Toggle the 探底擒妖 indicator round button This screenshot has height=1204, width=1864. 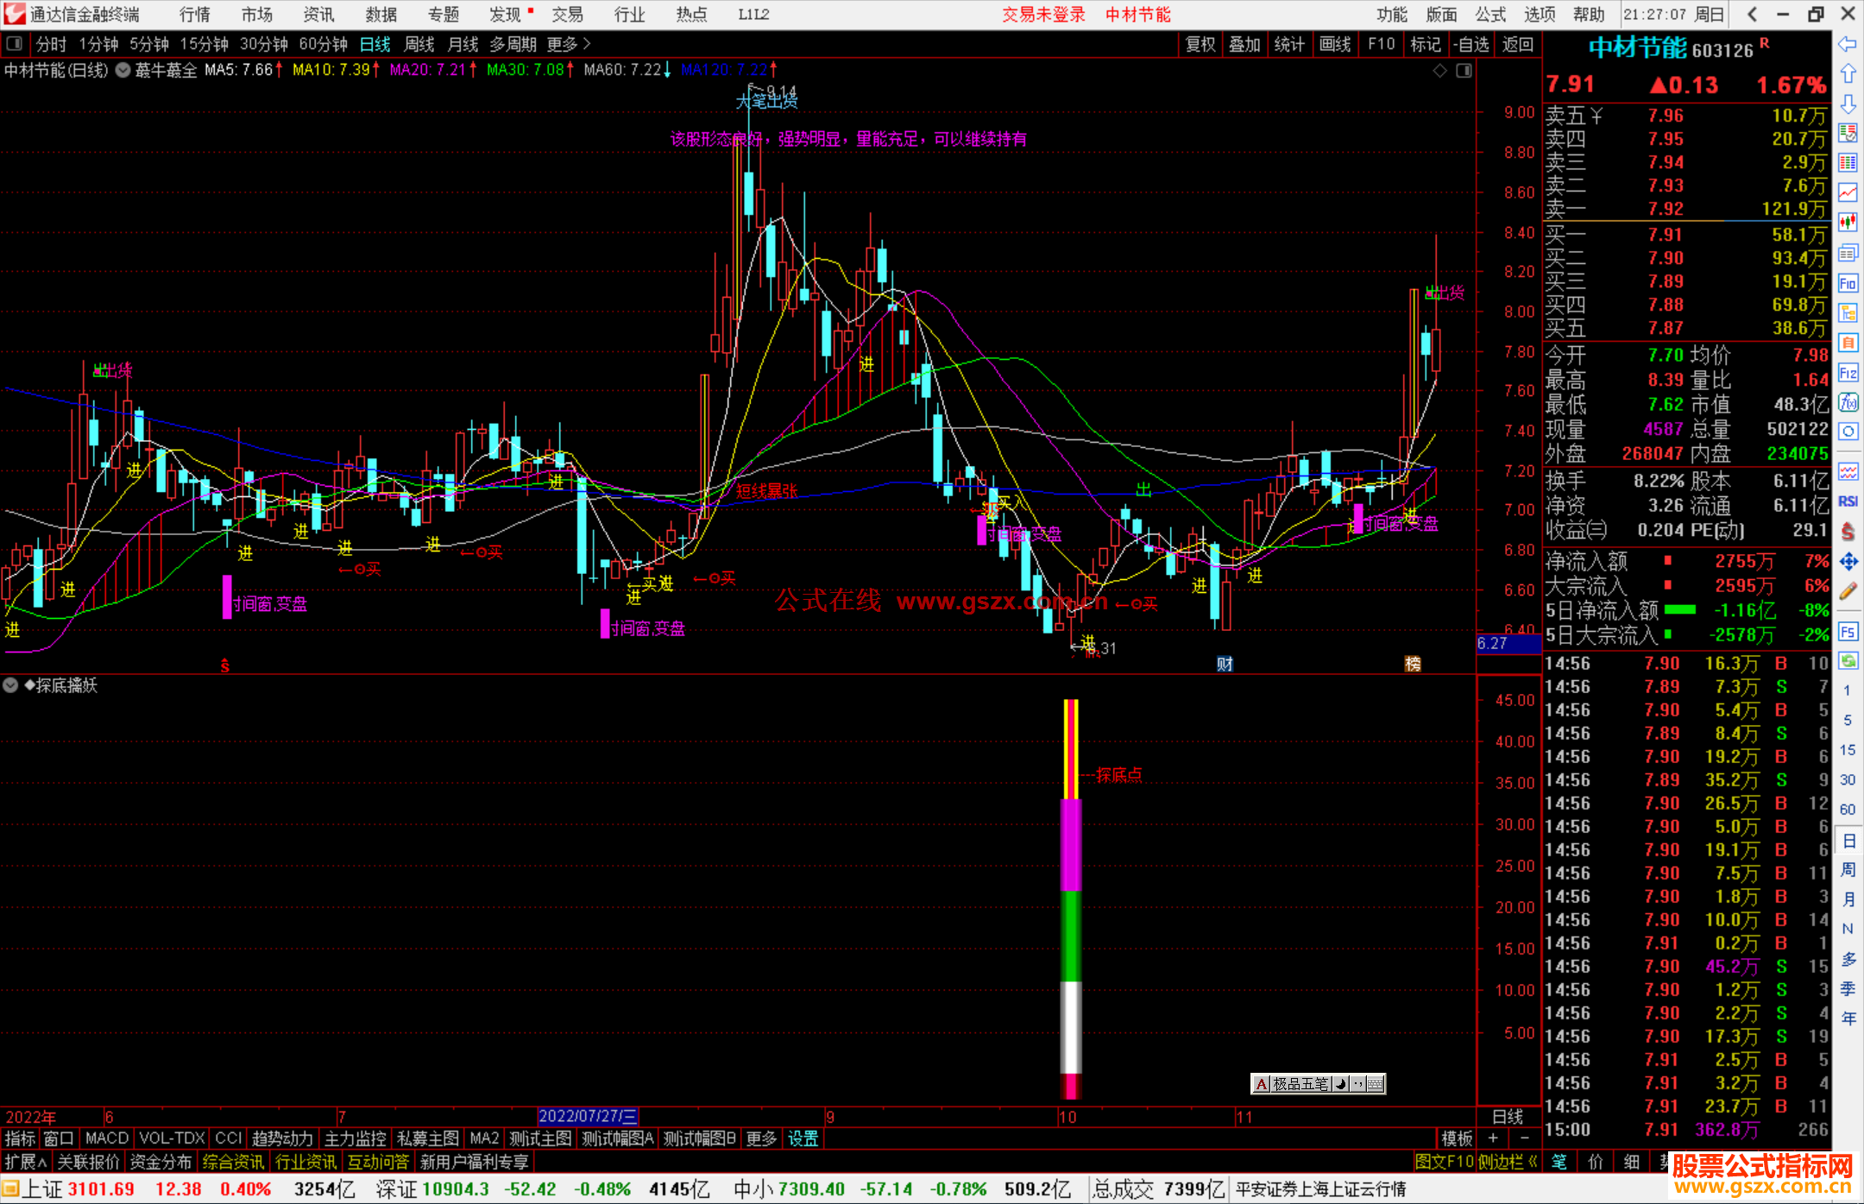click(11, 685)
